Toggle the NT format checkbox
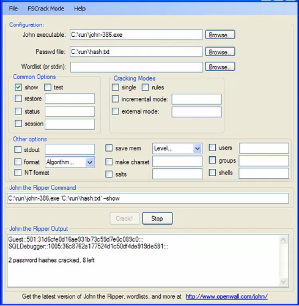Image resolution: width=299 pixels, height=306 pixels. point(18,172)
